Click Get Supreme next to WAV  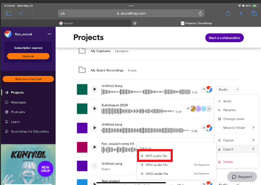202,165
